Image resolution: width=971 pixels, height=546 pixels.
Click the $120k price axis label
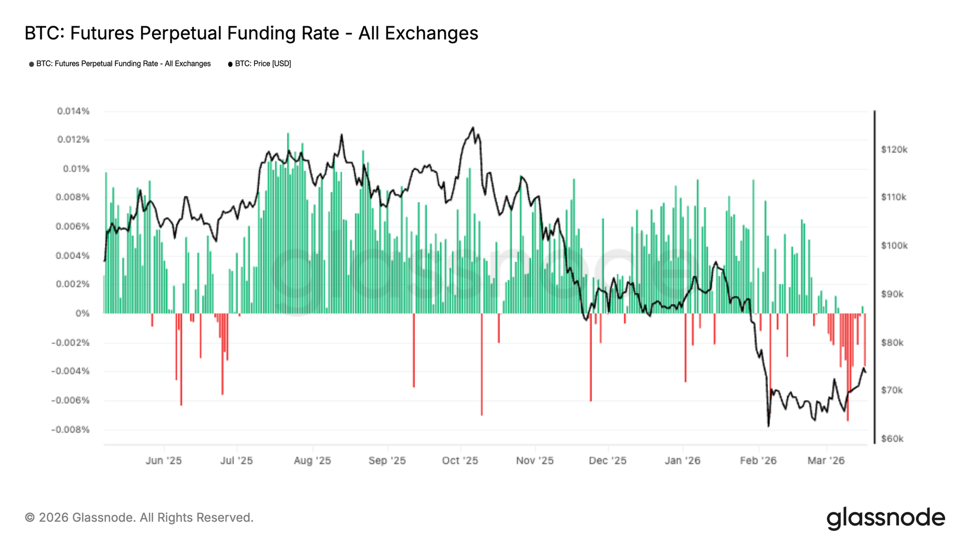894,149
